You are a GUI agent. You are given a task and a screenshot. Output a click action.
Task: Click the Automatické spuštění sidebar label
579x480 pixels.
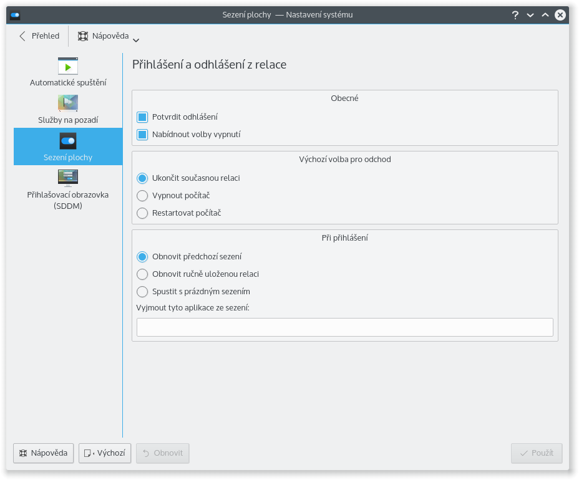point(68,83)
